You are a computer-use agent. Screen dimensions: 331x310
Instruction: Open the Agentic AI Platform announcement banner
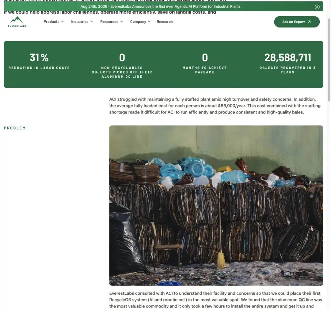[x=161, y=6]
